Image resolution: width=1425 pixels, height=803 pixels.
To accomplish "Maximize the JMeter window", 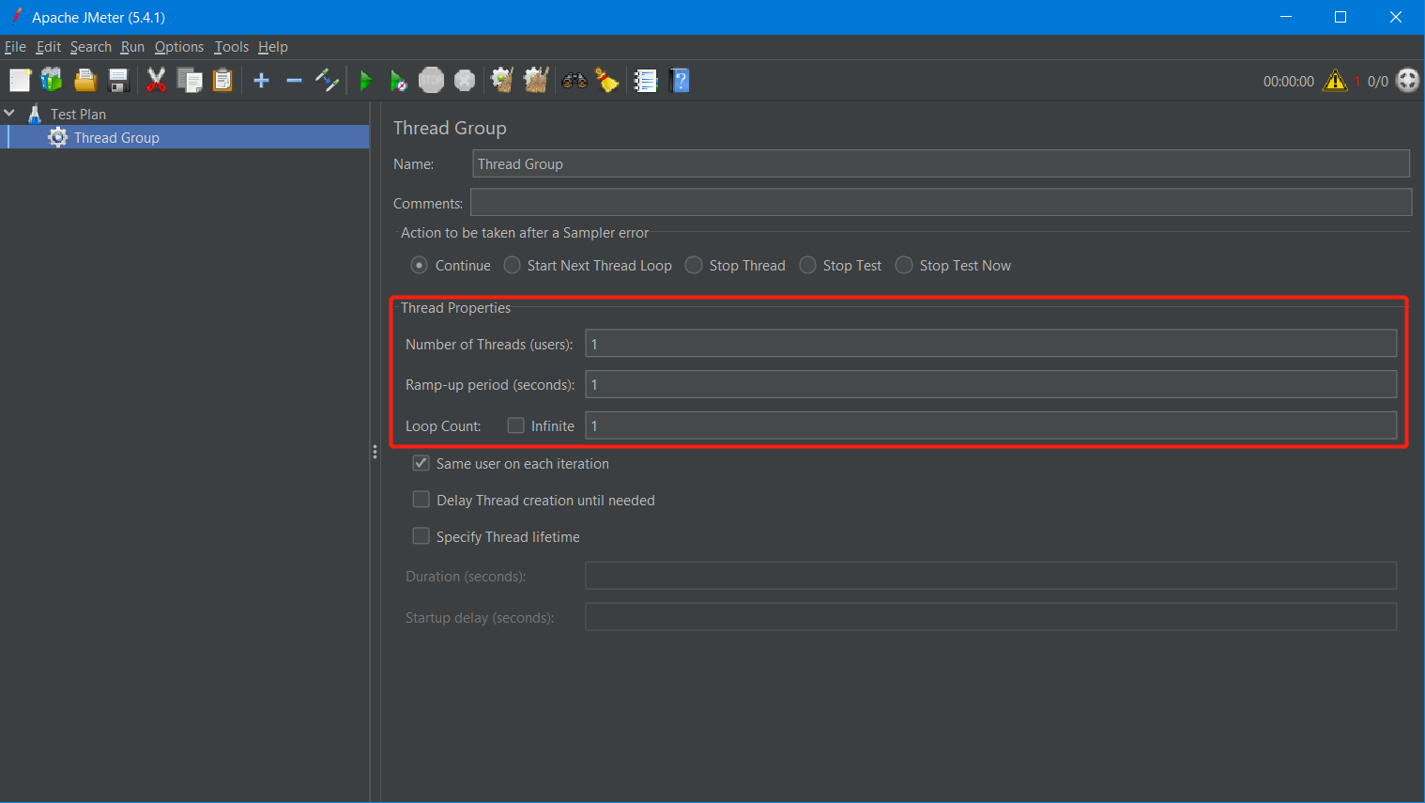I will click(1341, 17).
